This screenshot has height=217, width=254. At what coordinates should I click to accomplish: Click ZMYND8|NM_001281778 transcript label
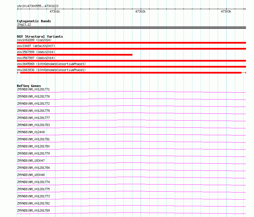[x=33, y=111]
